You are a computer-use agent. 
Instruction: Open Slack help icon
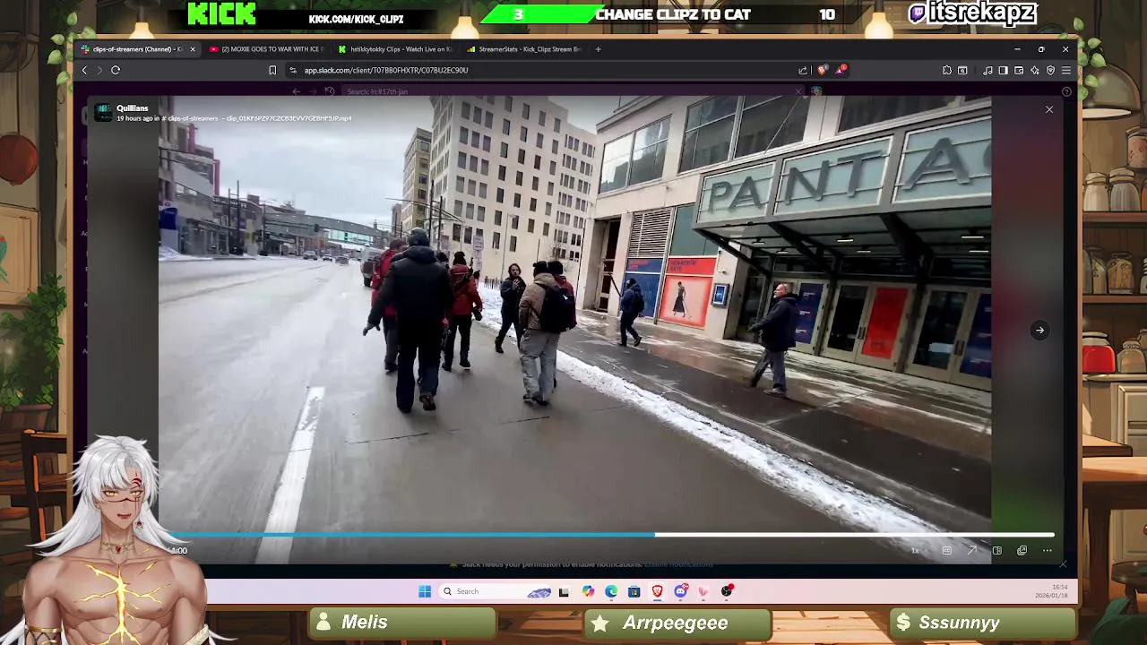pyautogui.click(x=1066, y=91)
